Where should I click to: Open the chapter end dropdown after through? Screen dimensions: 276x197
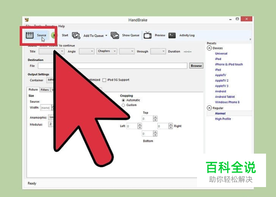[158, 51]
